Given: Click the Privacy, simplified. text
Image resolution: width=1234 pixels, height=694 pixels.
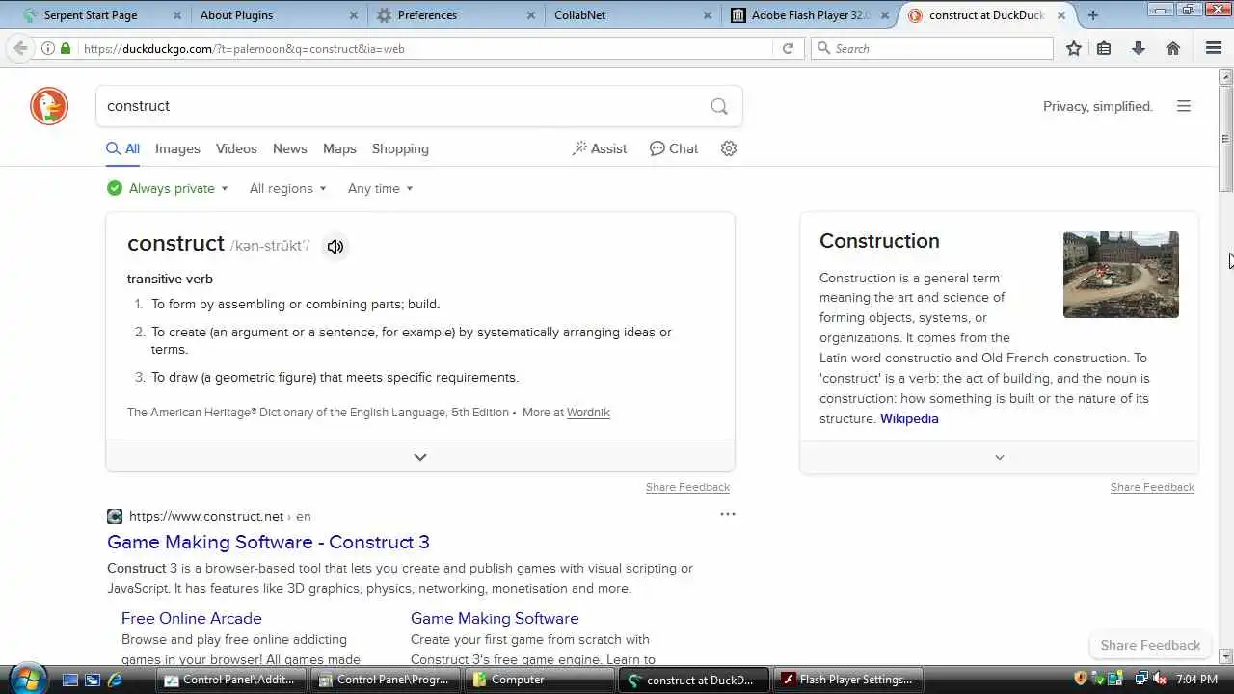Looking at the screenshot, I should [x=1098, y=106].
